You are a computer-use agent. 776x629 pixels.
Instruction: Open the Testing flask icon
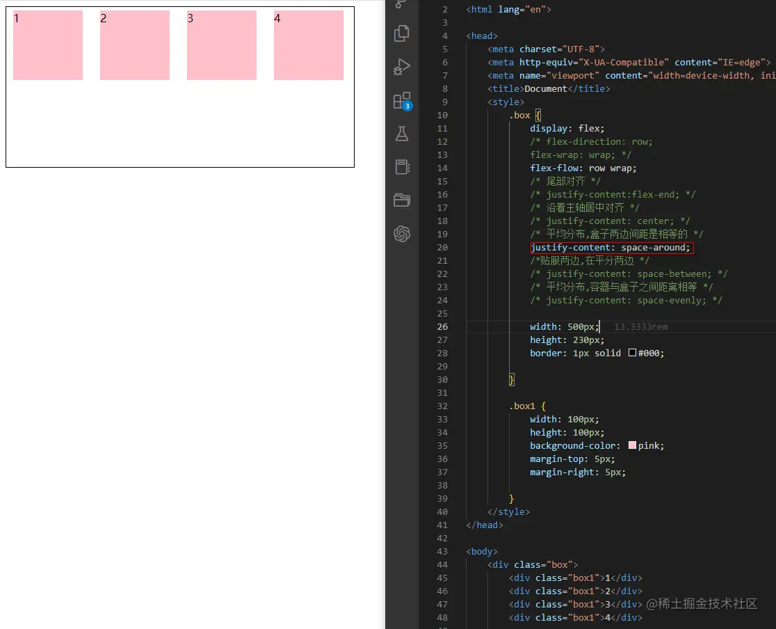[x=402, y=134]
